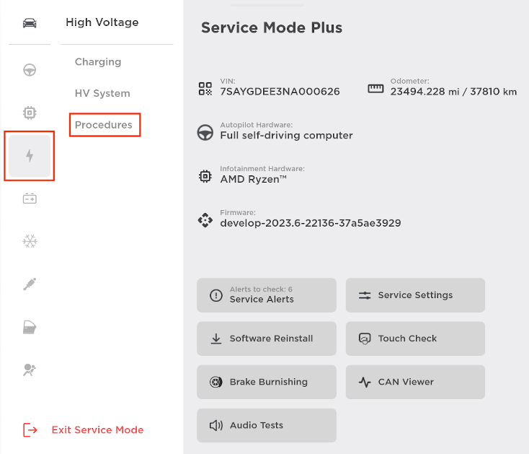
Task: Open Service Settings
Action: [415, 295]
